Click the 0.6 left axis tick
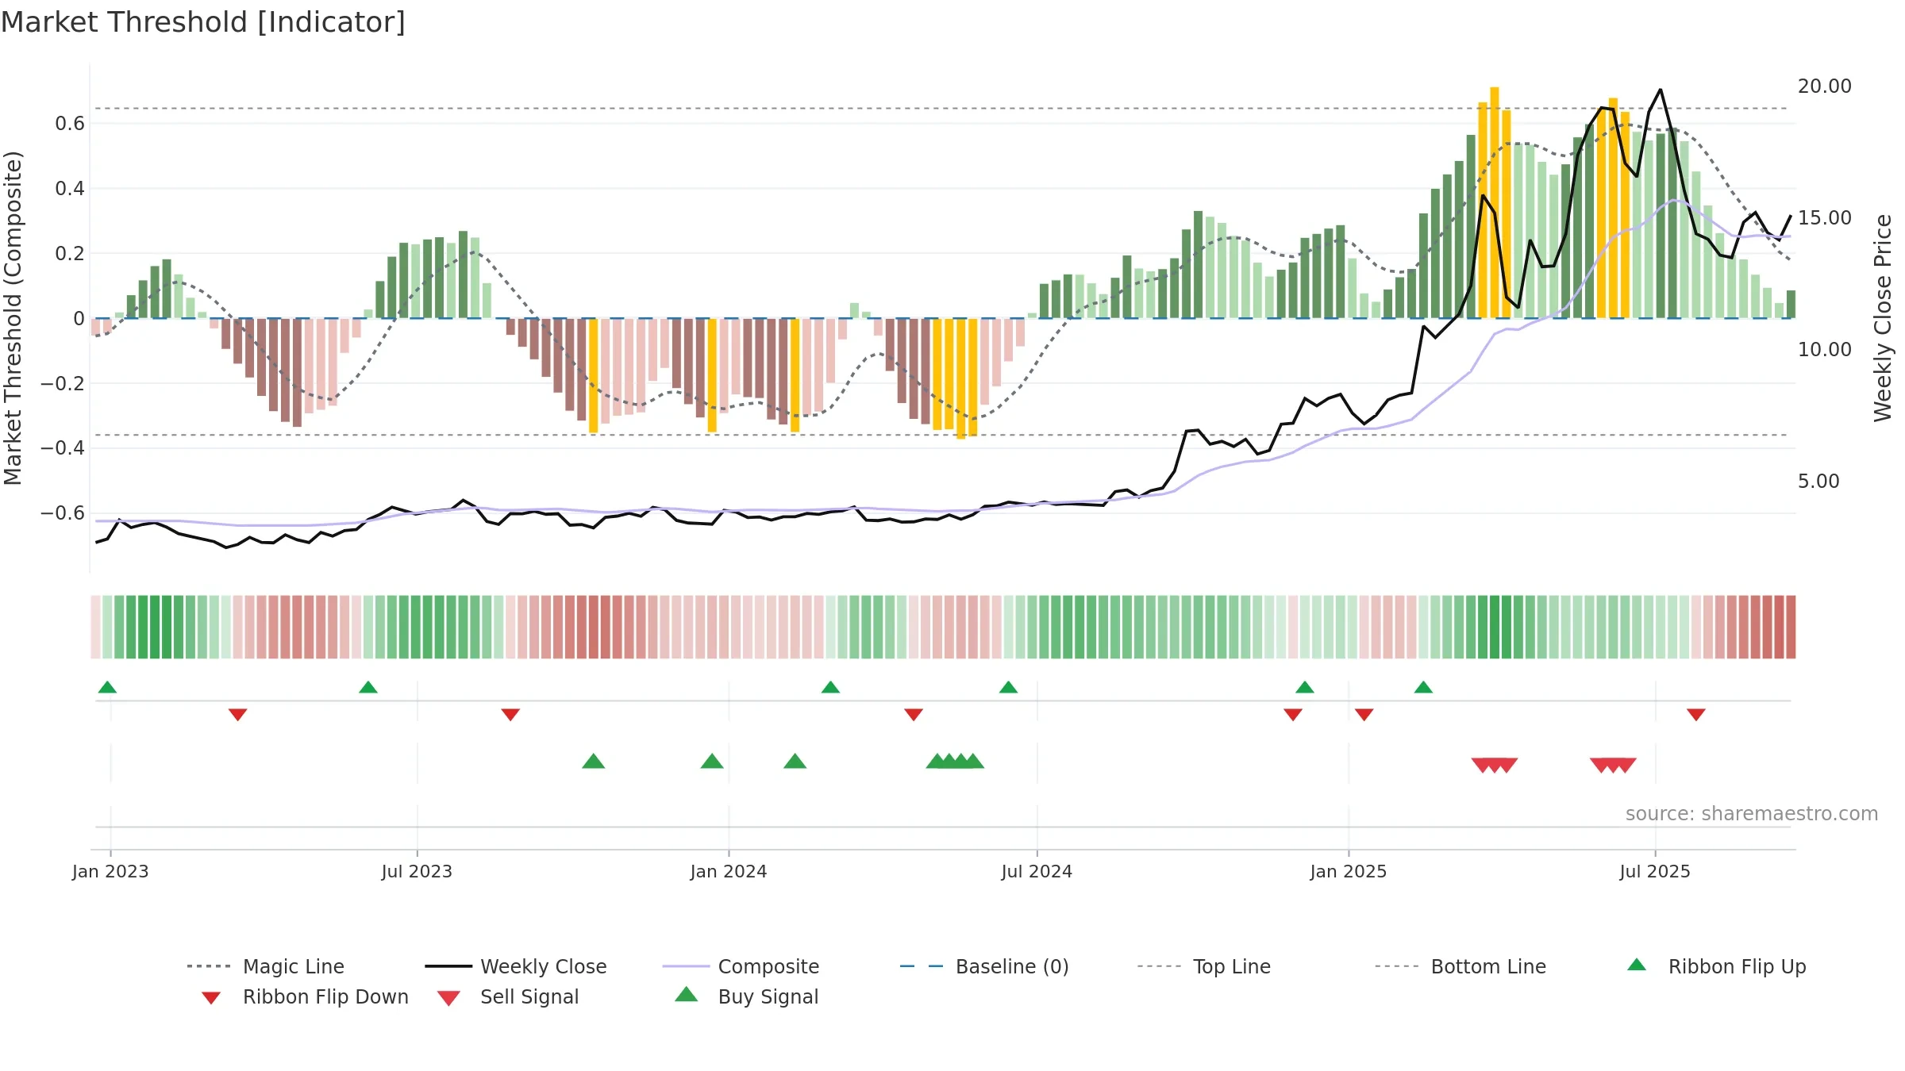This screenshot has height=1071, width=1905. click(x=70, y=123)
